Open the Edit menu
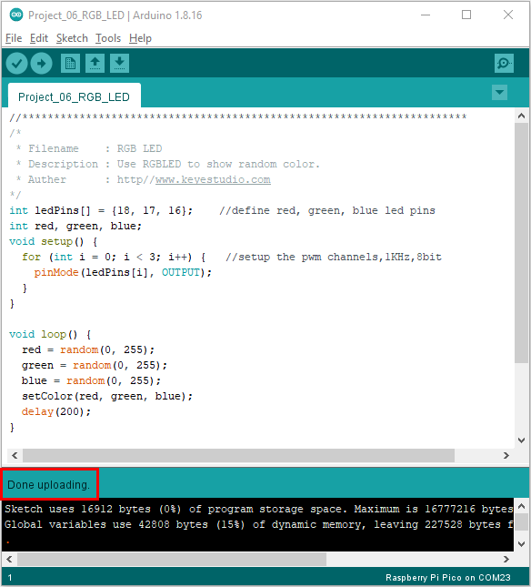This screenshot has height=587, width=531. 39,38
